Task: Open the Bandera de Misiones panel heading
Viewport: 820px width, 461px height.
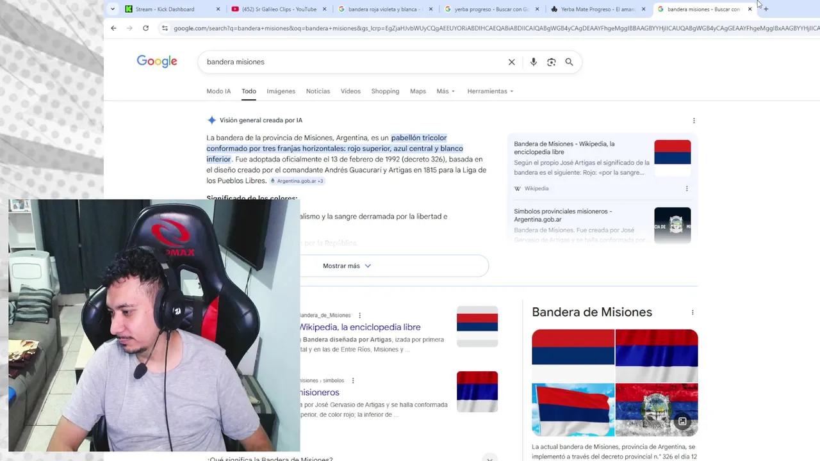Action: tap(592, 312)
